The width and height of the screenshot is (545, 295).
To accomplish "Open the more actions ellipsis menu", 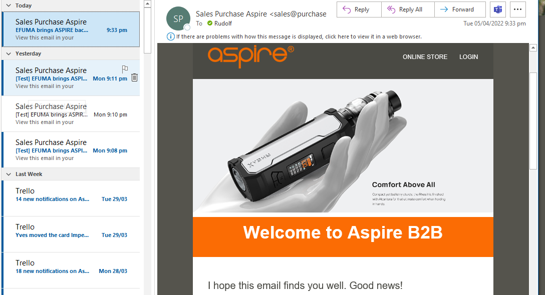I will (517, 9).
